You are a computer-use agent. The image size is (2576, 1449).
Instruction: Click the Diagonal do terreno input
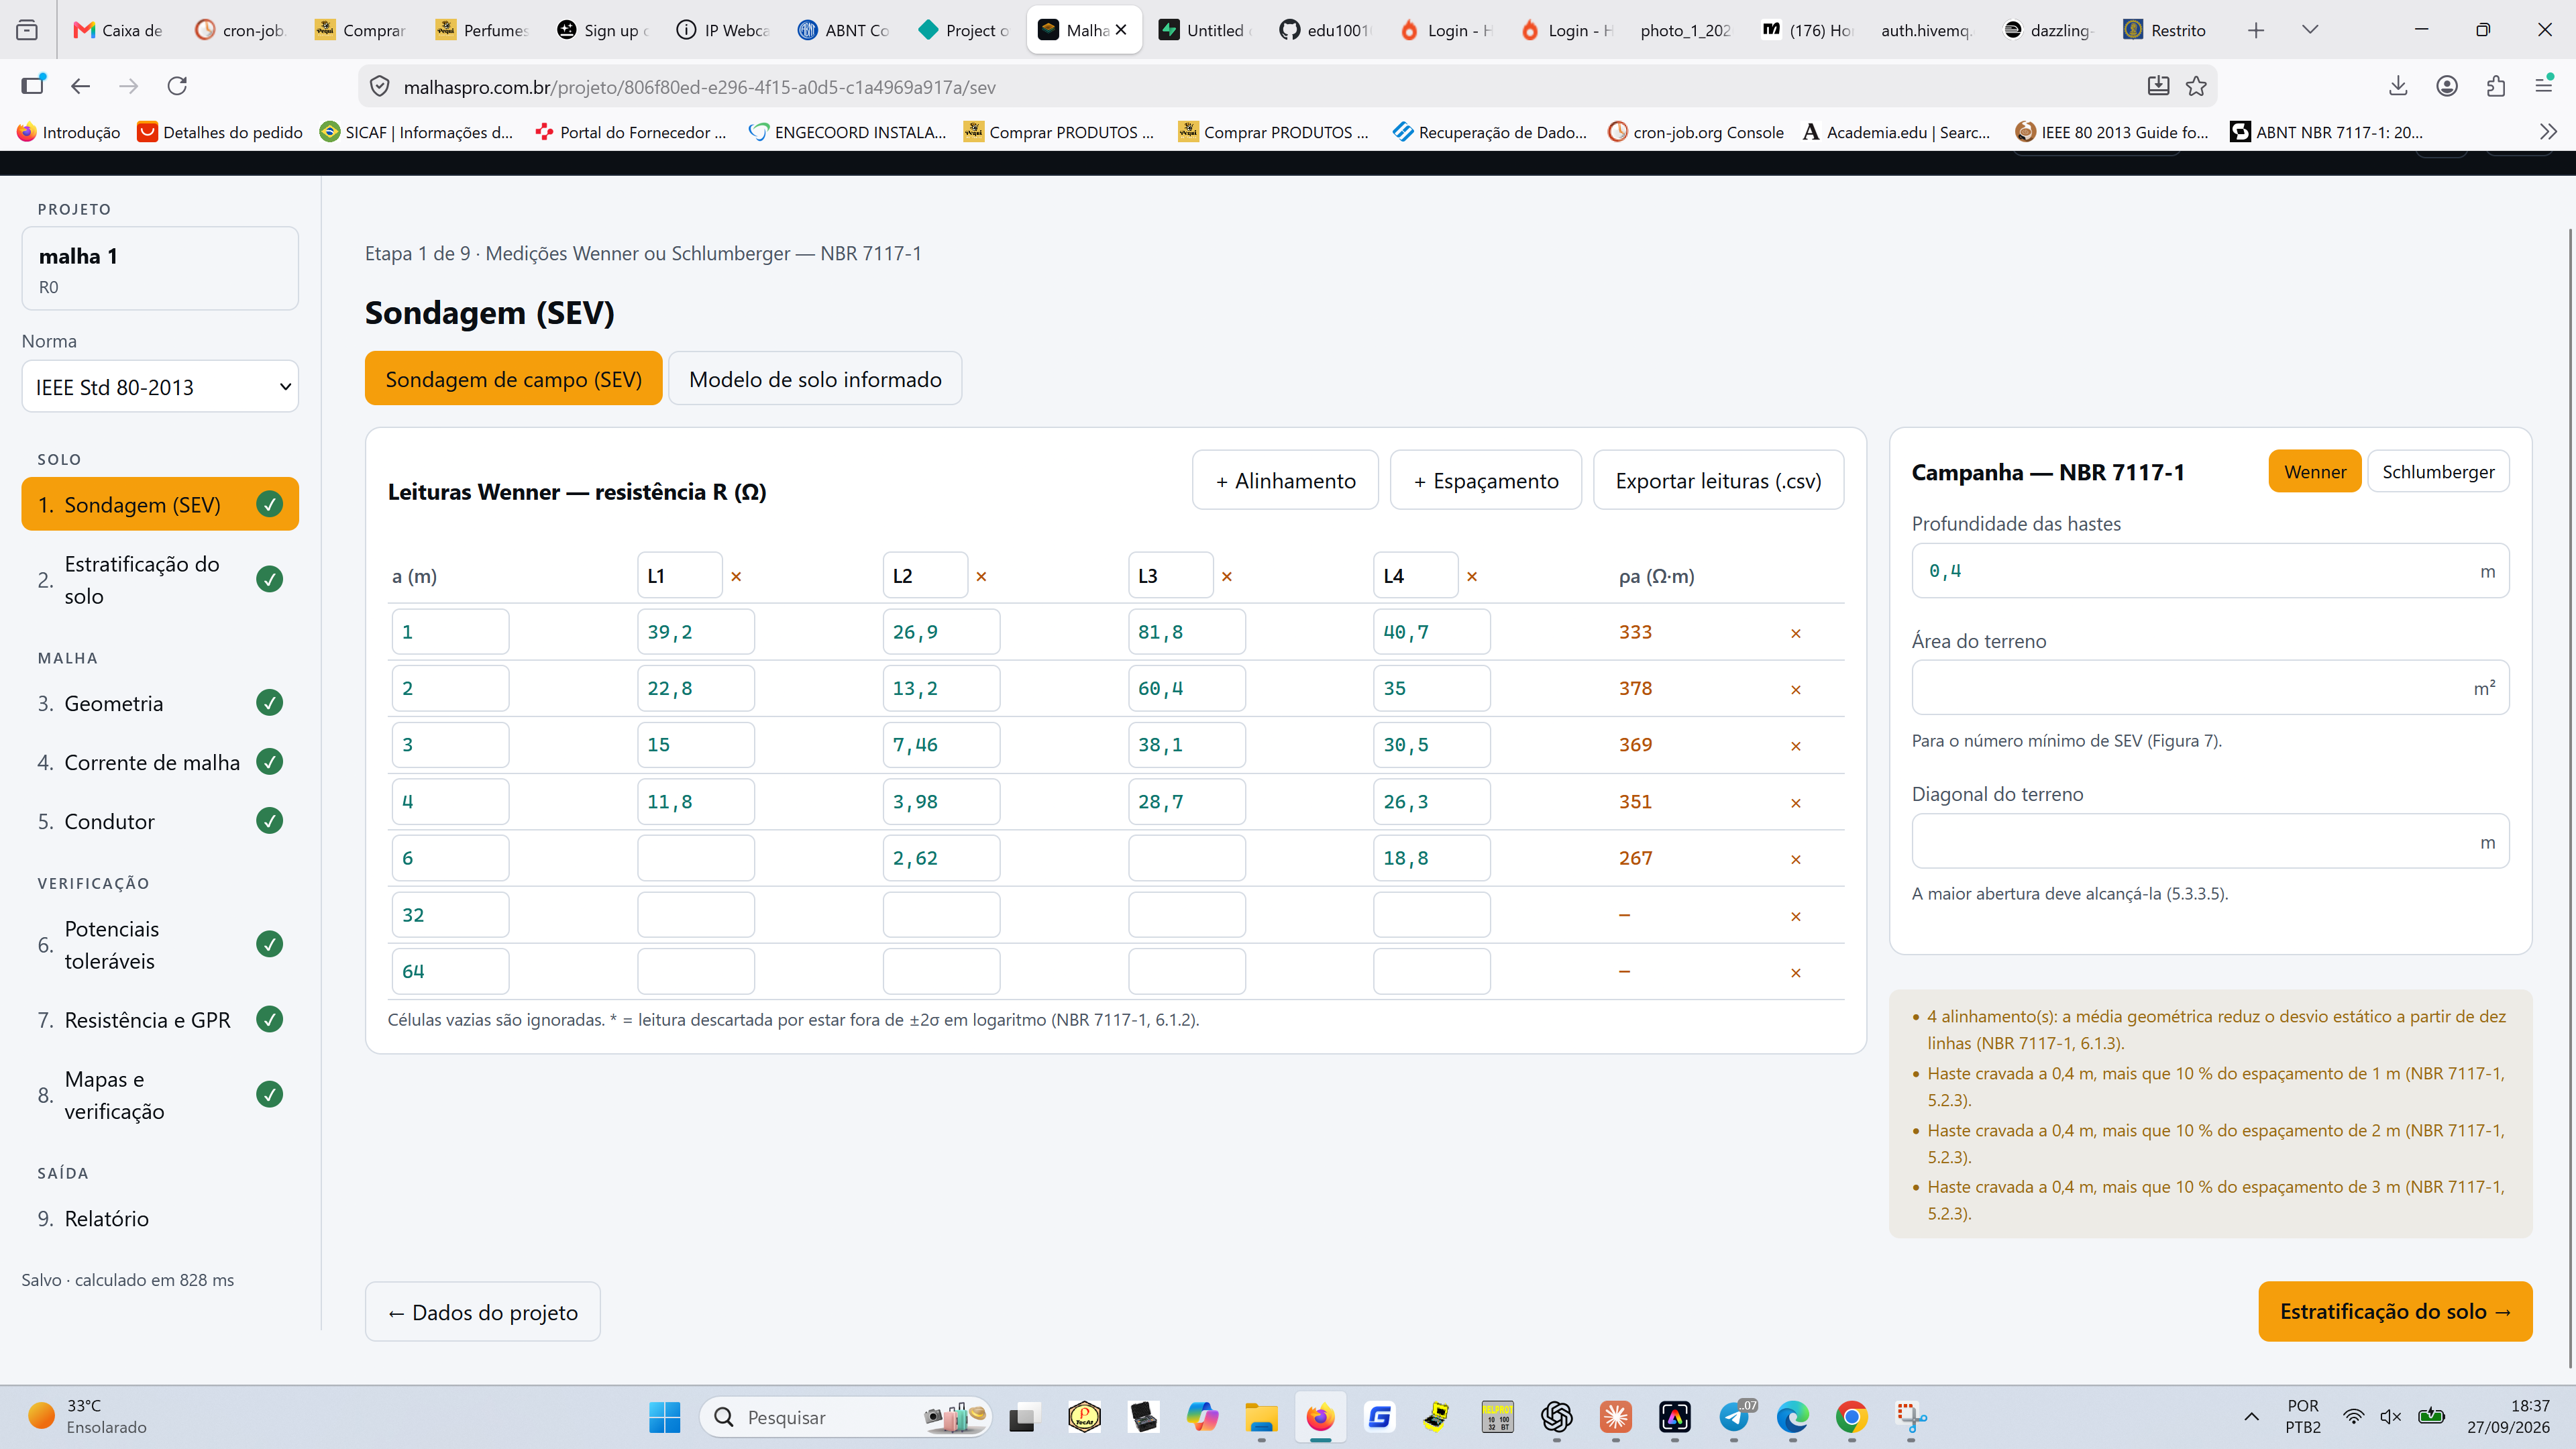(x=2210, y=841)
